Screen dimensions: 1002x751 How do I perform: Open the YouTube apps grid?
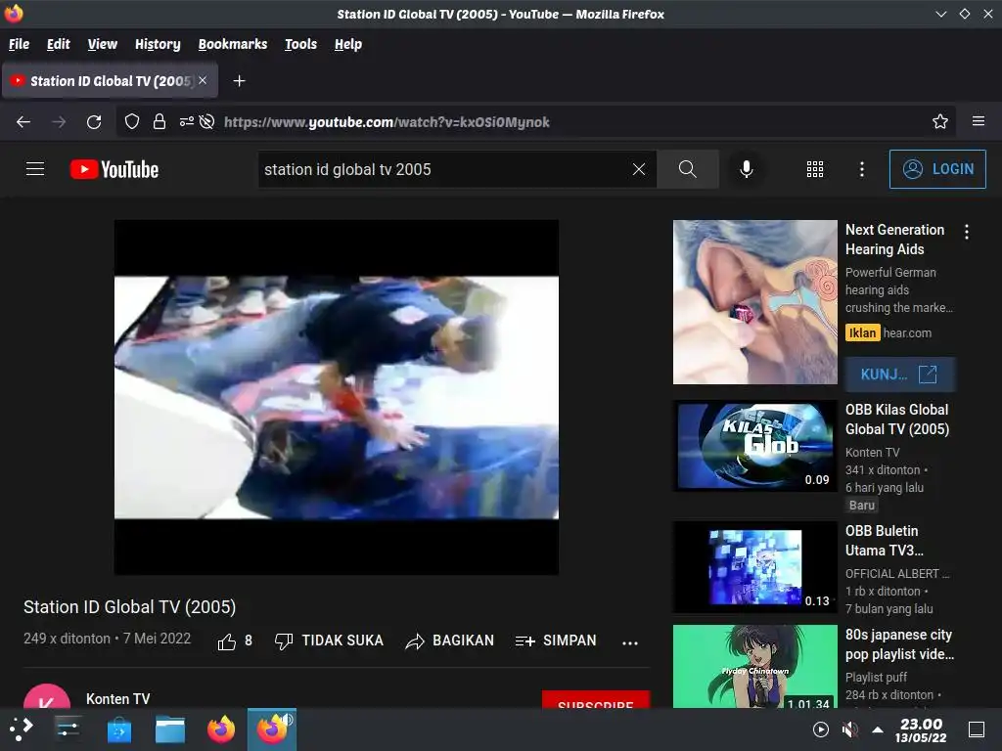click(815, 169)
